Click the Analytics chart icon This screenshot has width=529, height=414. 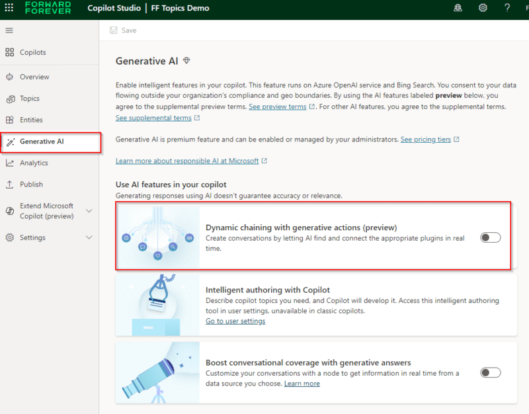(10, 163)
